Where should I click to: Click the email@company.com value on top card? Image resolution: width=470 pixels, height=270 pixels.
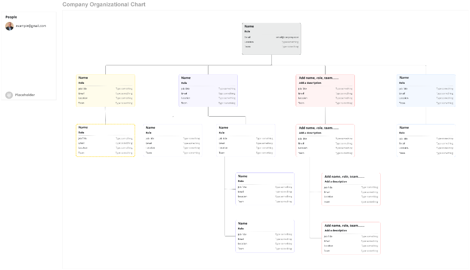click(x=287, y=37)
